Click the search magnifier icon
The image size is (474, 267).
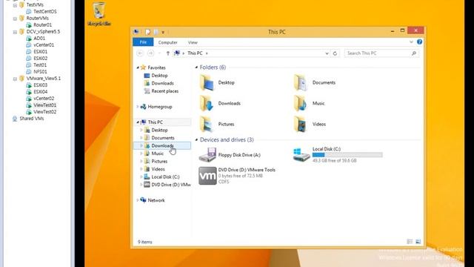pos(414,53)
